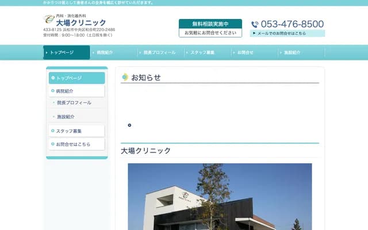Click the bullet icon beside sidebar 病院紹介

[x=53, y=91]
